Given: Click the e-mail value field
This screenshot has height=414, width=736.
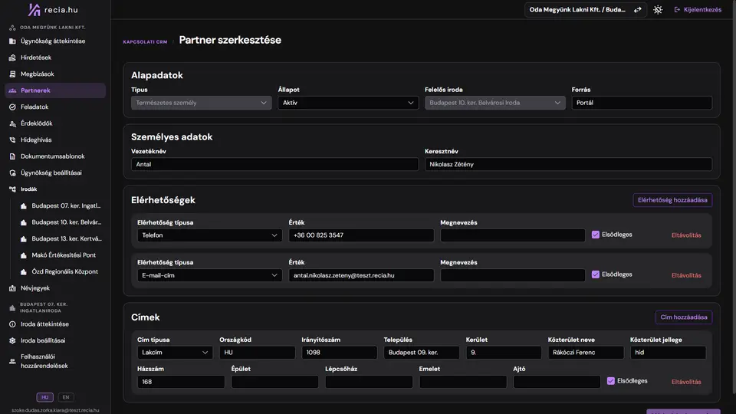Looking at the screenshot, I should [361, 275].
